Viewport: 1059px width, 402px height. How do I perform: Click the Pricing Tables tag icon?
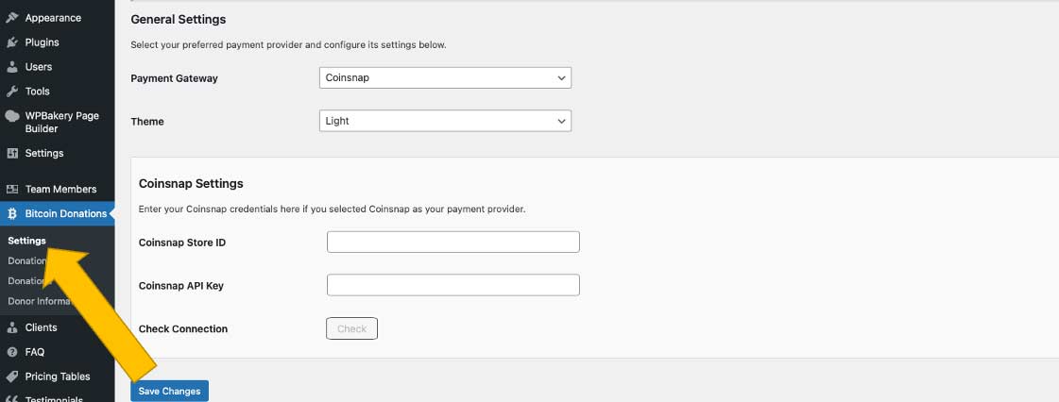(12, 377)
